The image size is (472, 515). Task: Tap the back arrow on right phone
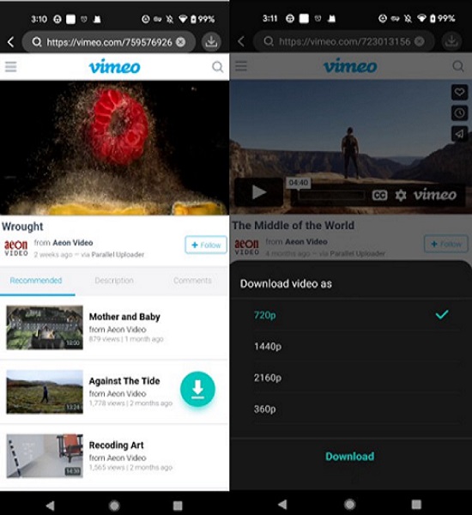(241, 41)
